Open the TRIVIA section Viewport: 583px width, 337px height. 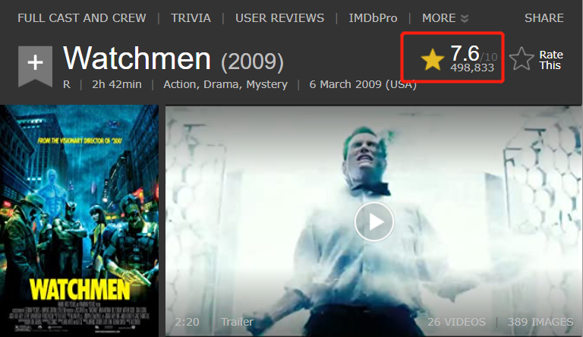pos(191,18)
